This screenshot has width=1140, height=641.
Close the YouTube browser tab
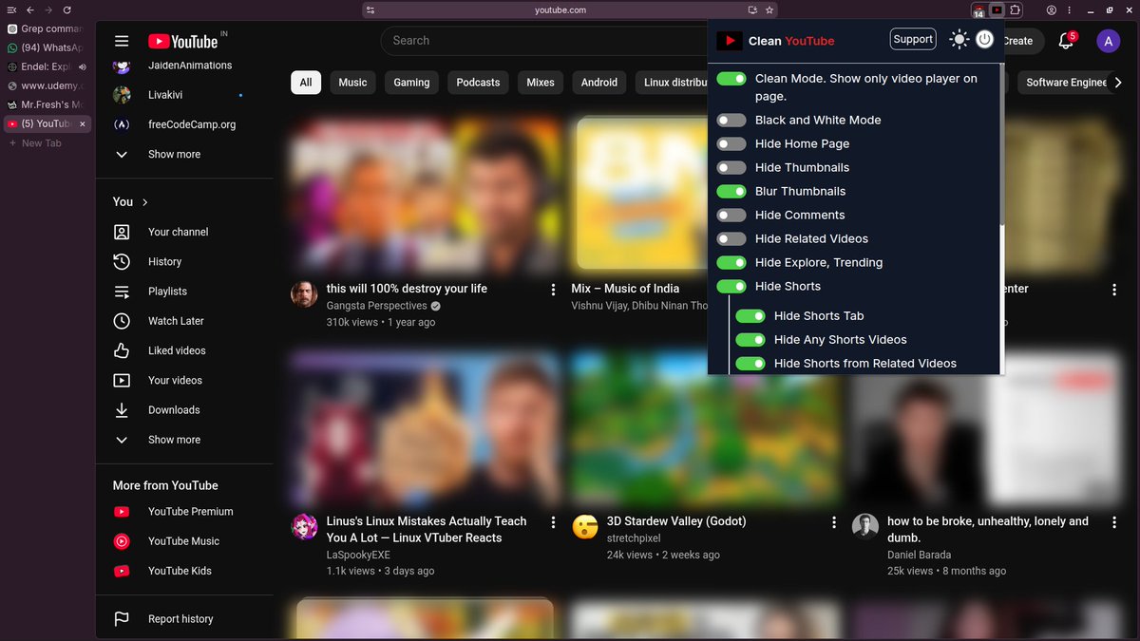click(x=82, y=124)
